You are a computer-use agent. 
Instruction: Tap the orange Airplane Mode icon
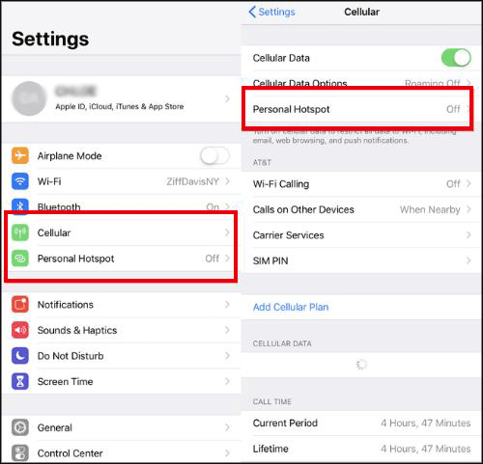tap(20, 155)
